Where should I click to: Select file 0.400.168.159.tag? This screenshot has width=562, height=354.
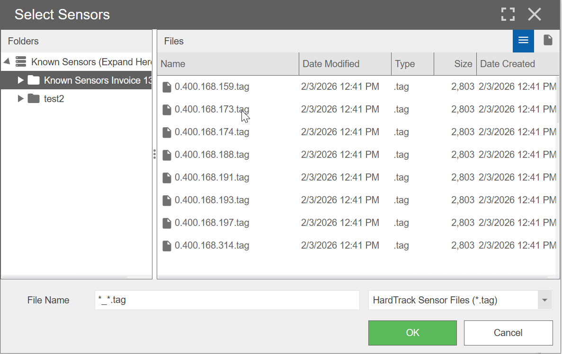(x=212, y=86)
